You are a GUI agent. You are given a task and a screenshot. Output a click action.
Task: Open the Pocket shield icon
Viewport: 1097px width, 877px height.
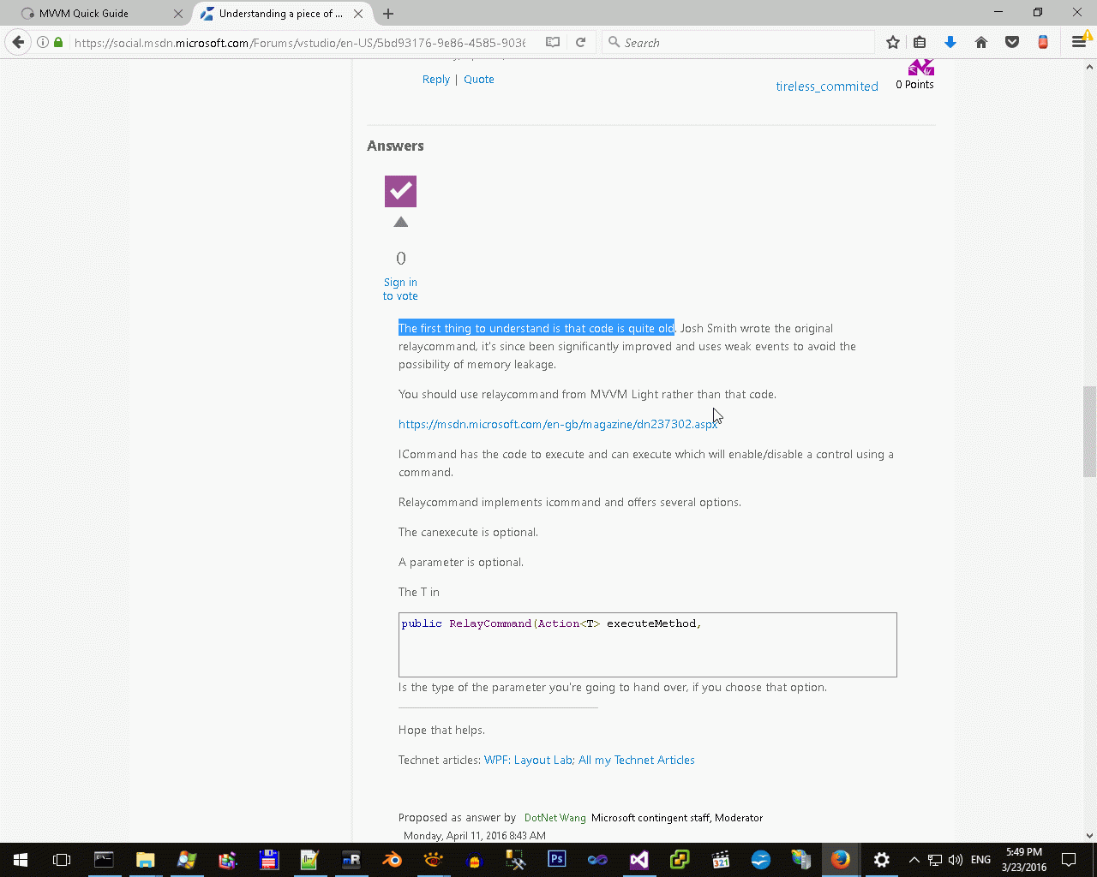pos(1012,42)
